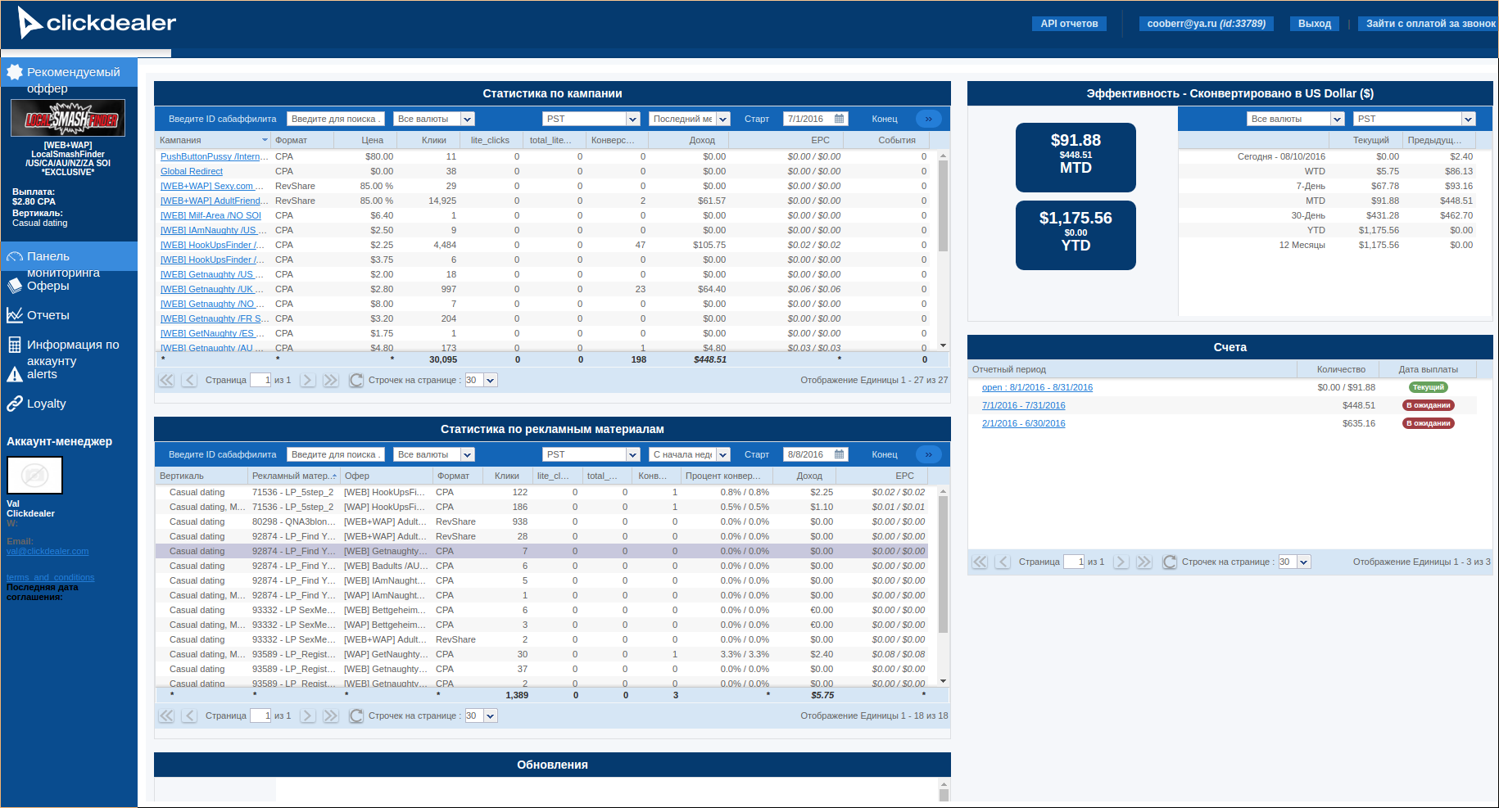This screenshot has height=808, width=1499.
Task: Click the API отчетов button
Action: coord(1069,24)
